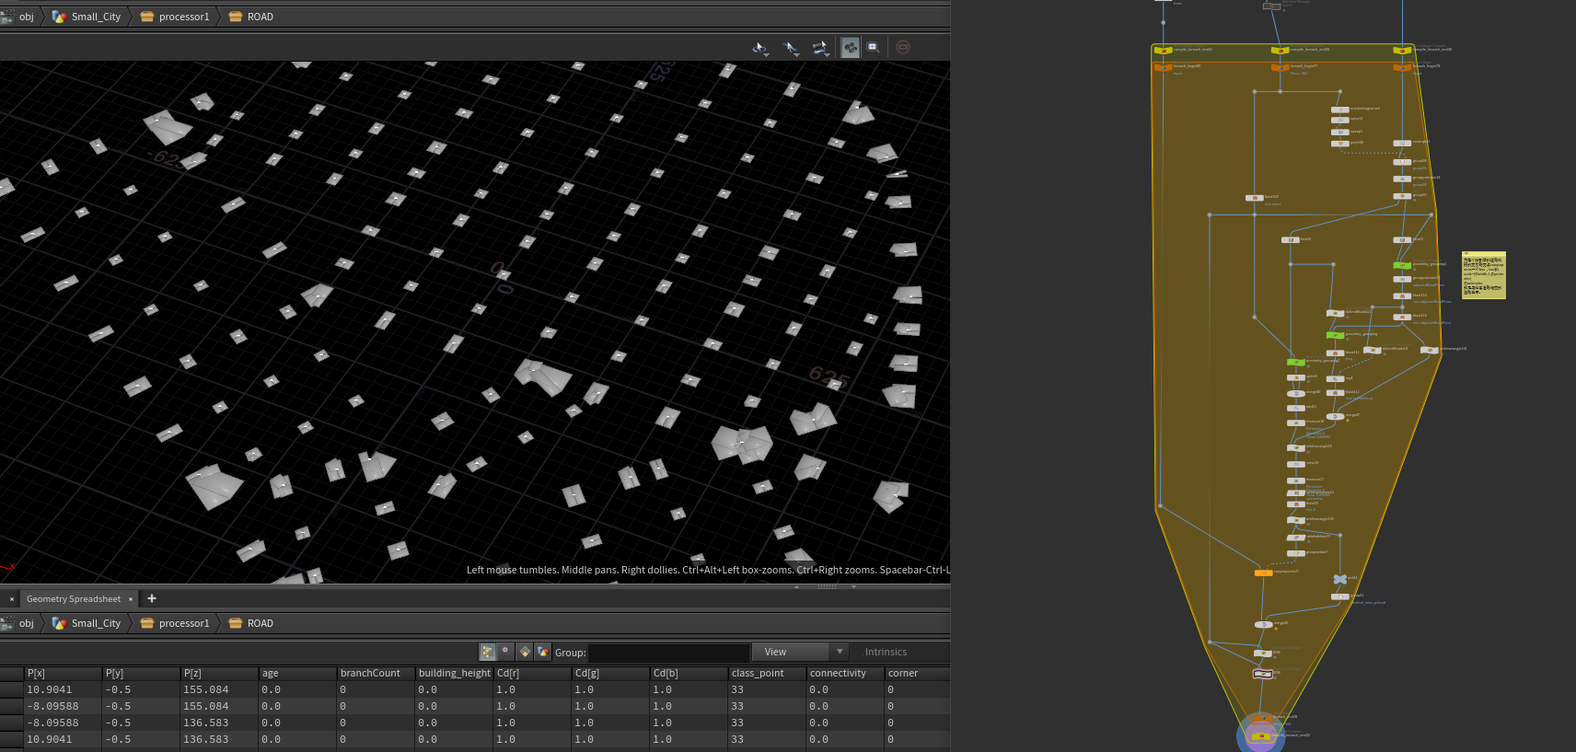Switch spreadsheet to Points attribute mode
This screenshot has width=1576, height=752.
coord(488,652)
